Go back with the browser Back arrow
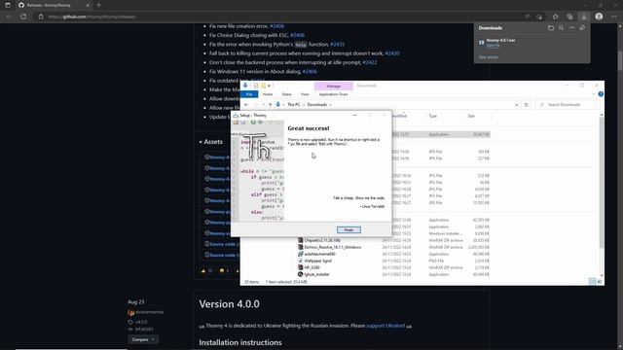 pyautogui.click(x=9, y=17)
